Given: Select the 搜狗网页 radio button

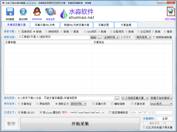Looking at the screenshot, I should (x=46, y=32).
